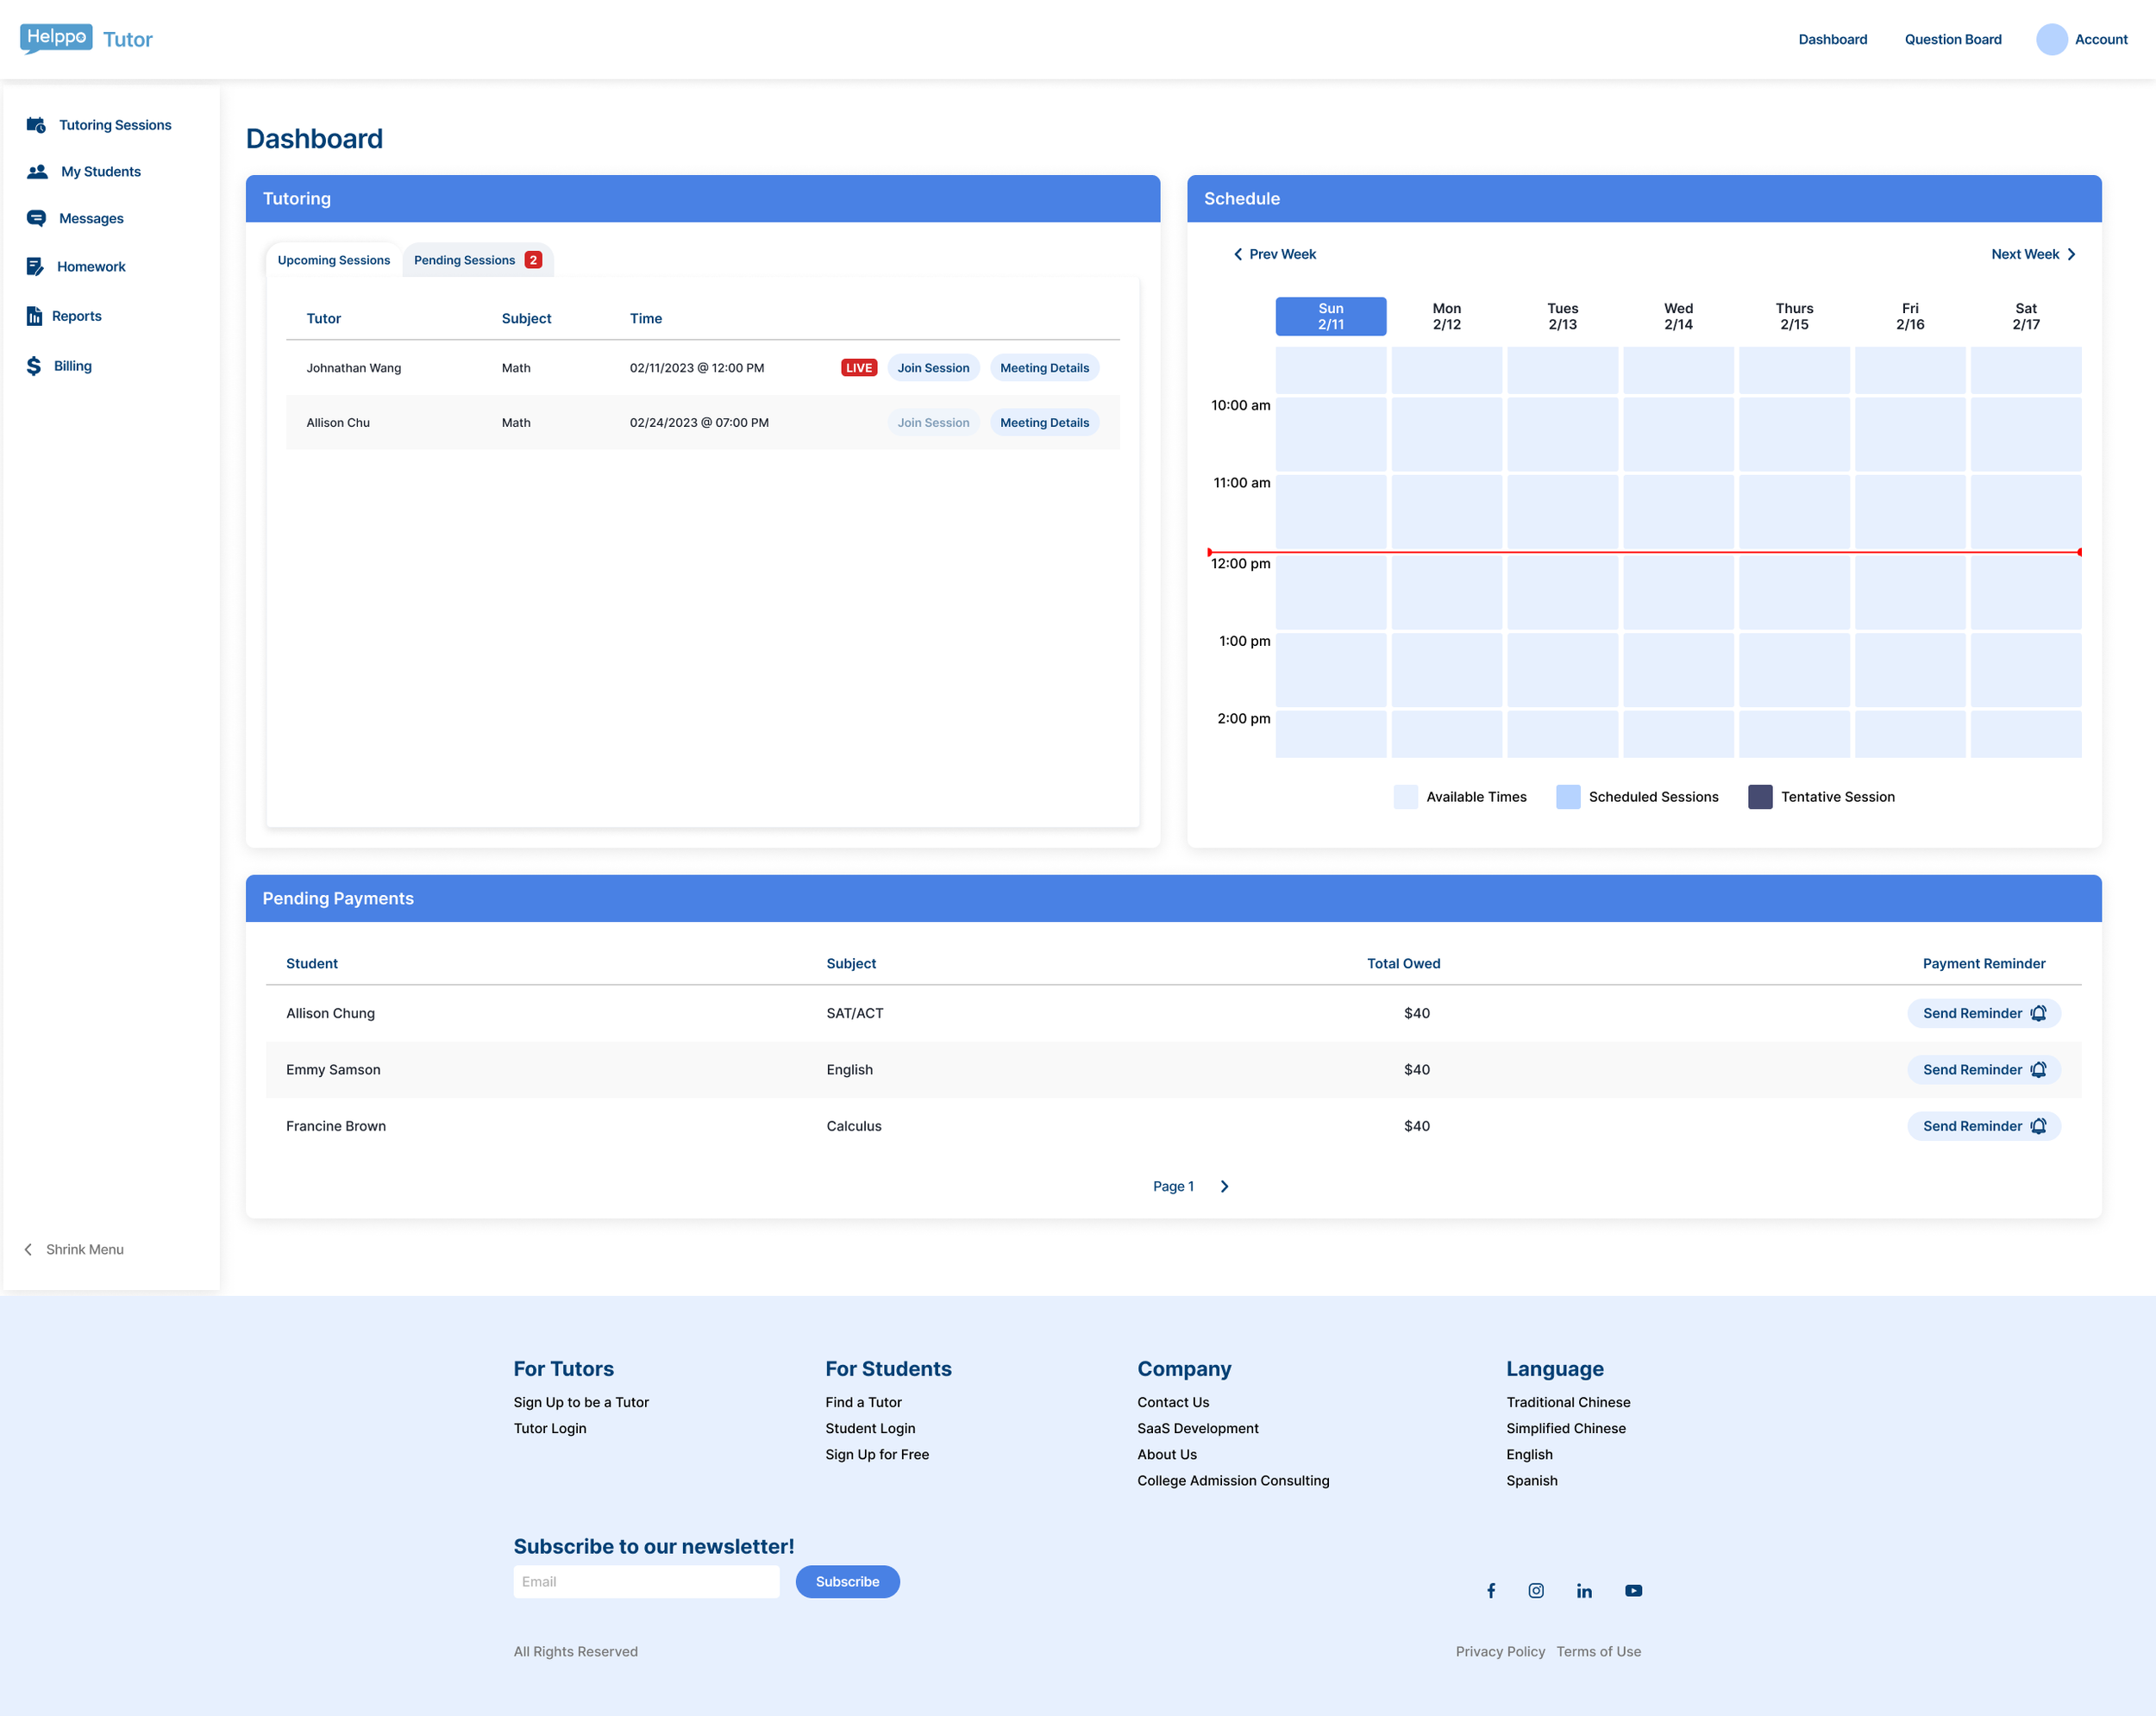Screen dimensions: 2156x1716
Task: Click the newsletter Email input field
Action: (x=646, y=1581)
